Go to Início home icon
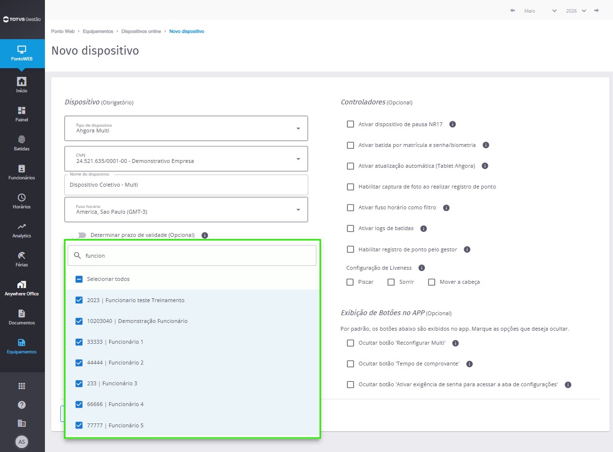The width and height of the screenshot is (613, 452). 22,81
